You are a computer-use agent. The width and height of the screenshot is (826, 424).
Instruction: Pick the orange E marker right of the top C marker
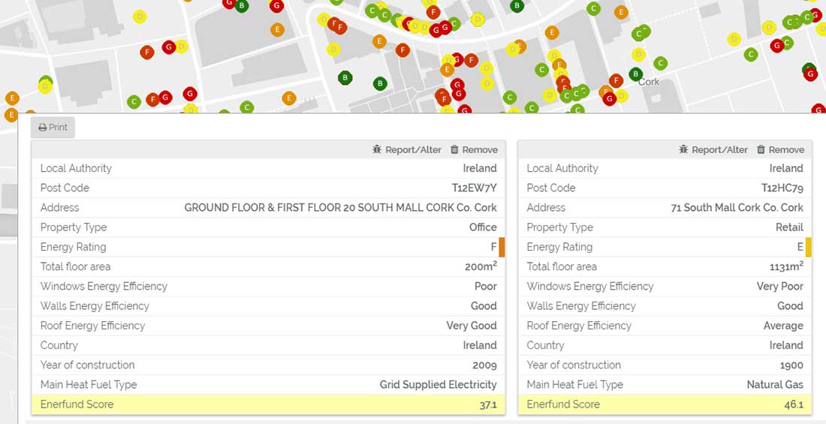pyautogui.click(x=621, y=12)
